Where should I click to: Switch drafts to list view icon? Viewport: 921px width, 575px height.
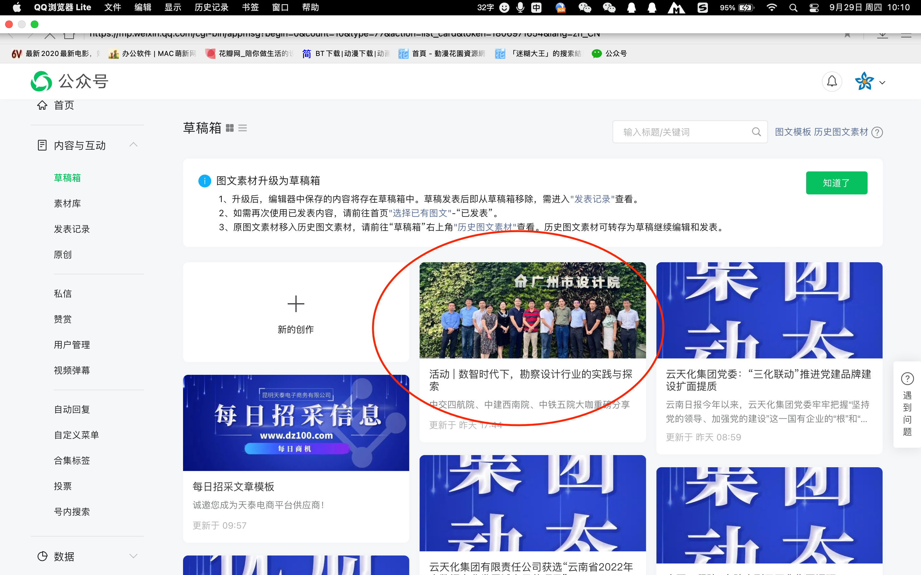pos(243,128)
